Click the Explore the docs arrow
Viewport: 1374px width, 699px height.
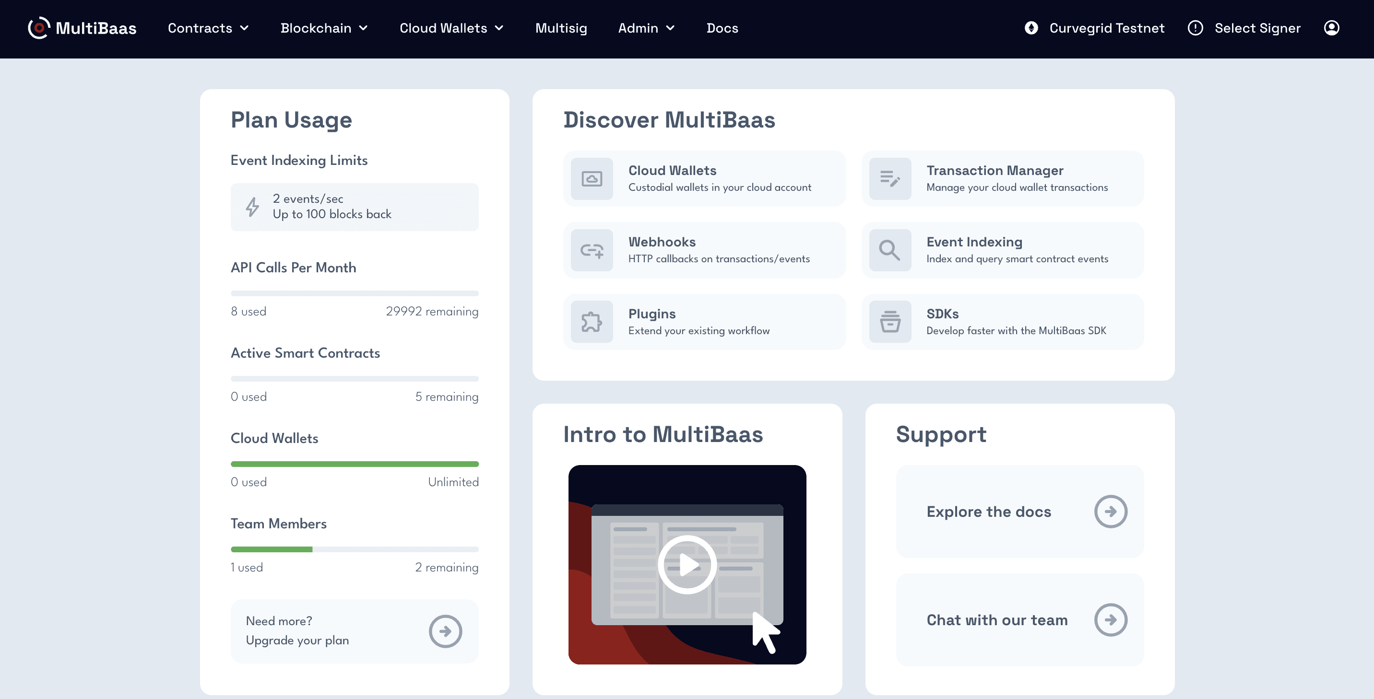pyautogui.click(x=1111, y=512)
